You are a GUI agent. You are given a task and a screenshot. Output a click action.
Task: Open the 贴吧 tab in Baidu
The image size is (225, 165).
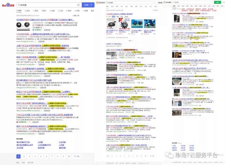69,11
